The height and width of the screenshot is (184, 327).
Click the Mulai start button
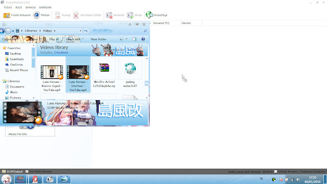pos(134,15)
